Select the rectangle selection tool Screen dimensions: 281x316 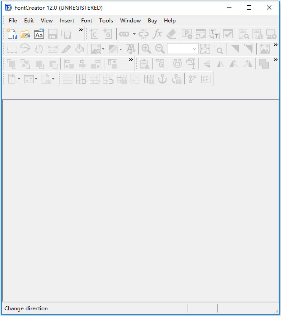pyautogui.click(x=12, y=49)
